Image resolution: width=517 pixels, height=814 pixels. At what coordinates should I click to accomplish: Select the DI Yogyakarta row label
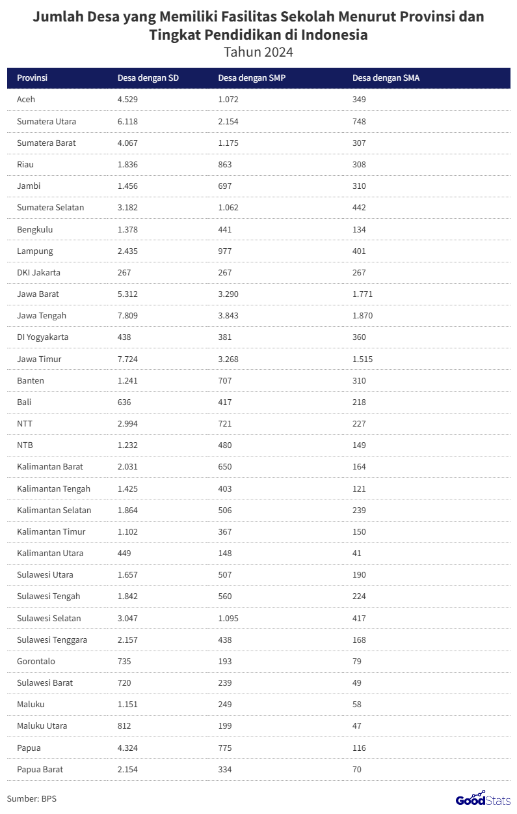pyautogui.click(x=42, y=337)
